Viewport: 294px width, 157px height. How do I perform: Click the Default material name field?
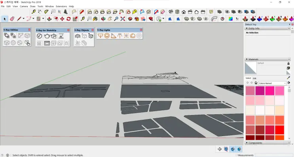pyautogui.click(x=271, y=63)
